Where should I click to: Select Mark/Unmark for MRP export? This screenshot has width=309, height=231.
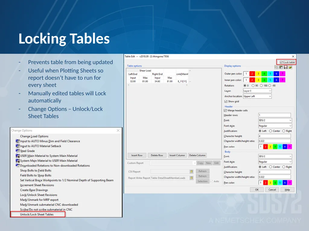(x=39, y=200)
